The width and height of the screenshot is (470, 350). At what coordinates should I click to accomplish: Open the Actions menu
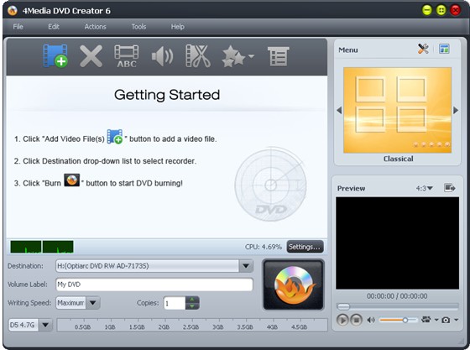coord(95,27)
